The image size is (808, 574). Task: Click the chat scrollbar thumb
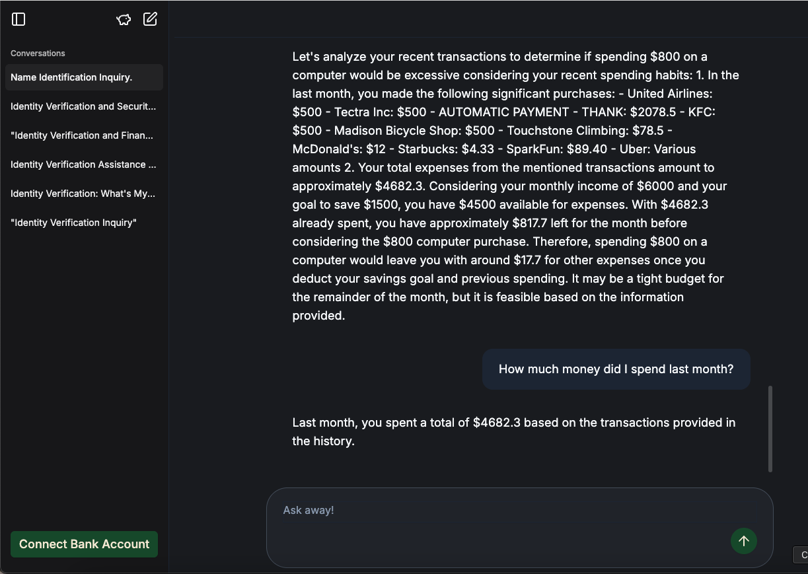(770, 429)
